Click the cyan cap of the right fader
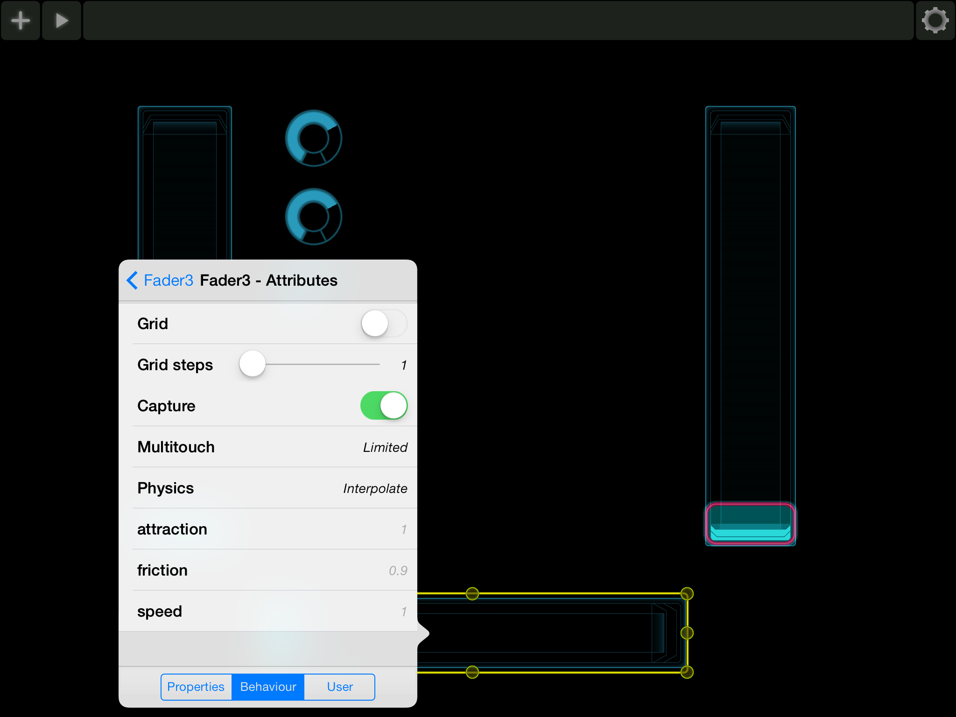This screenshot has width=956, height=717. 750,523
